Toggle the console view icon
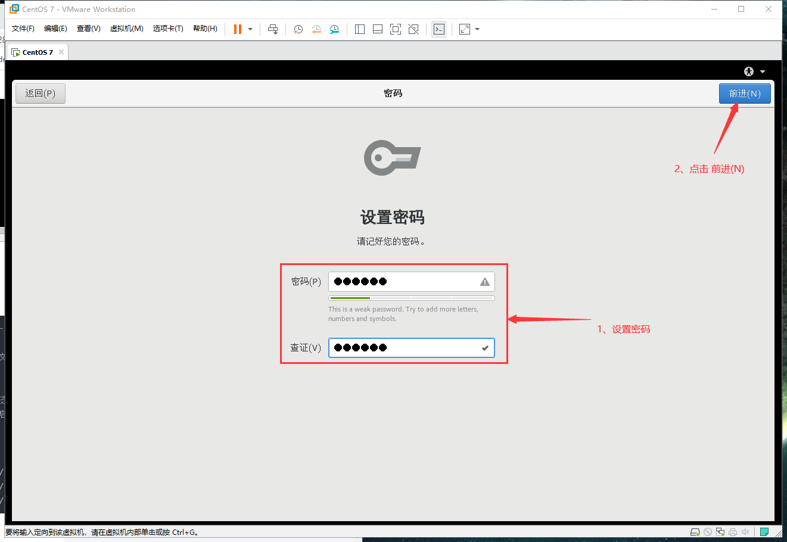The width and height of the screenshot is (787, 542). pos(439,29)
